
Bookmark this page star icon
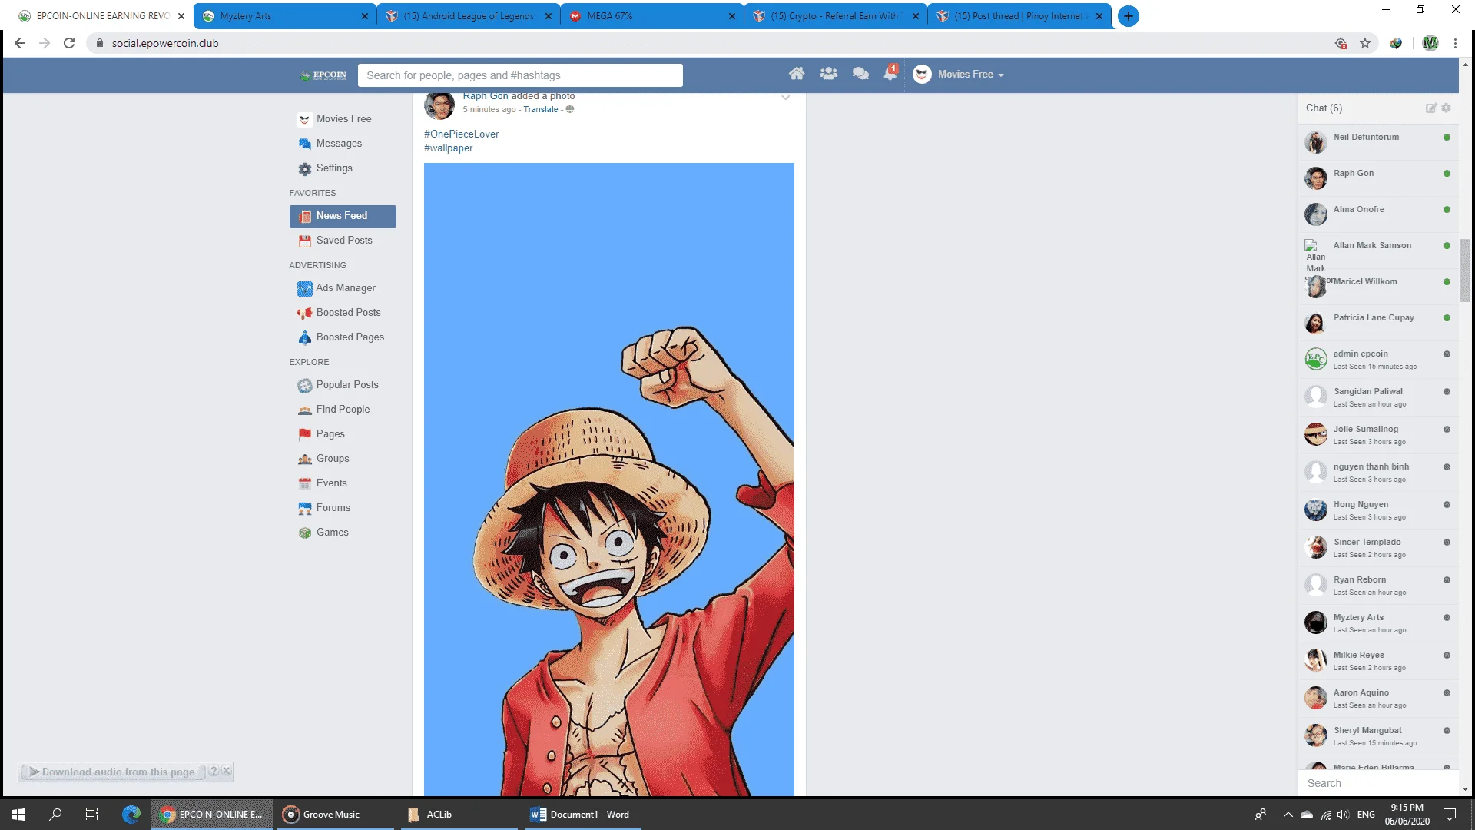pyautogui.click(x=1365, y=43)
